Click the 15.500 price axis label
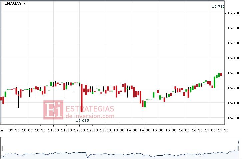This screenshot has height=159, width=242. pos(234,43)
